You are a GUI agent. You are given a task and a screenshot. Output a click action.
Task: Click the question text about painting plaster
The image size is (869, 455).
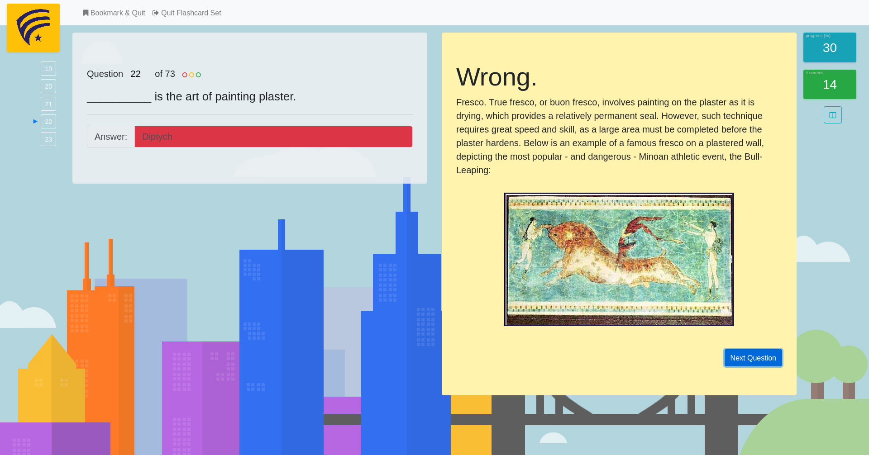(x=191, y=96)
